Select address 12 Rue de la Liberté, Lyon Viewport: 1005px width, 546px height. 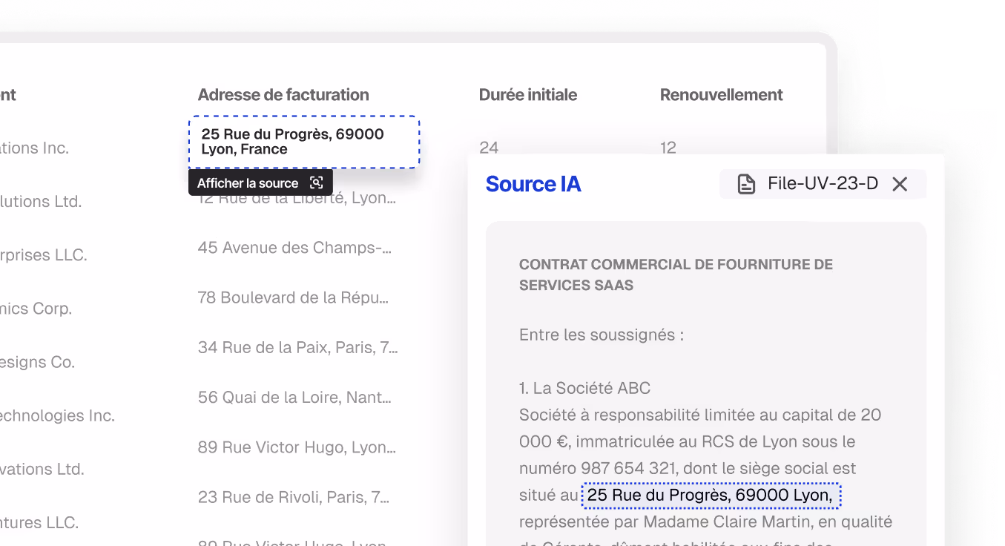pos(293,197)
